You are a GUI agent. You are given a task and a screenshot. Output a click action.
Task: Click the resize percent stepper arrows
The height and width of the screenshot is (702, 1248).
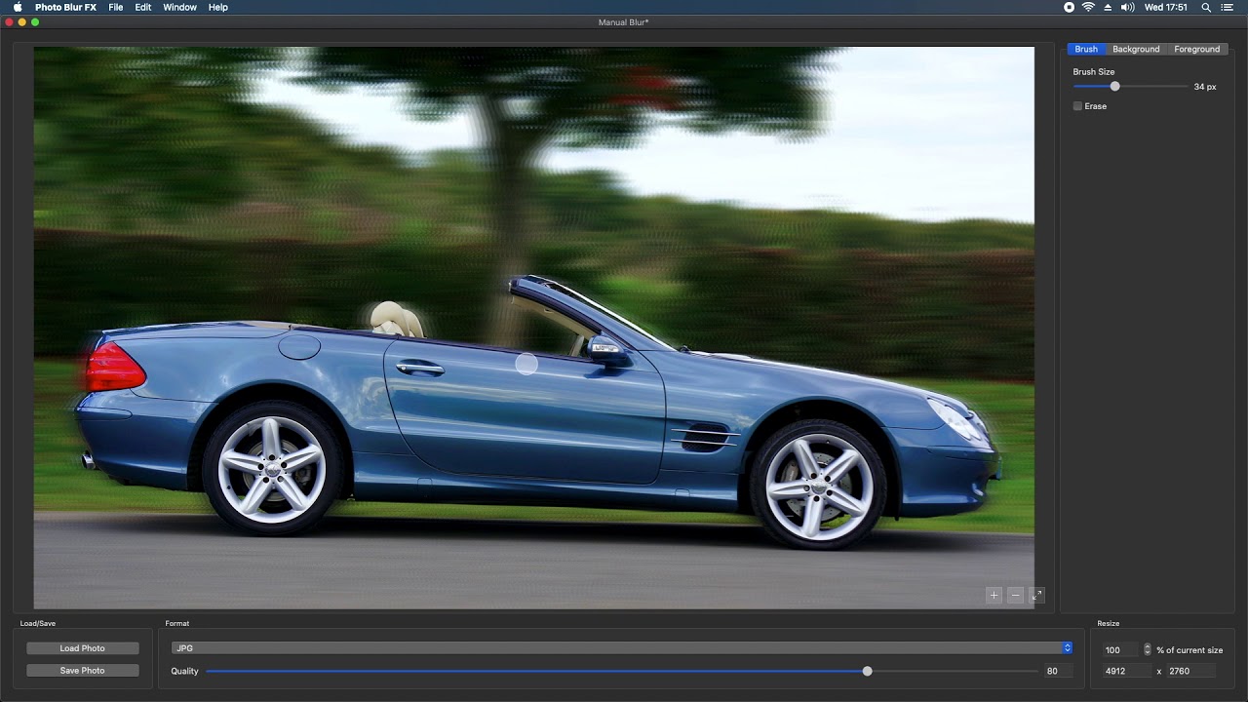(x=1147, y=649)
